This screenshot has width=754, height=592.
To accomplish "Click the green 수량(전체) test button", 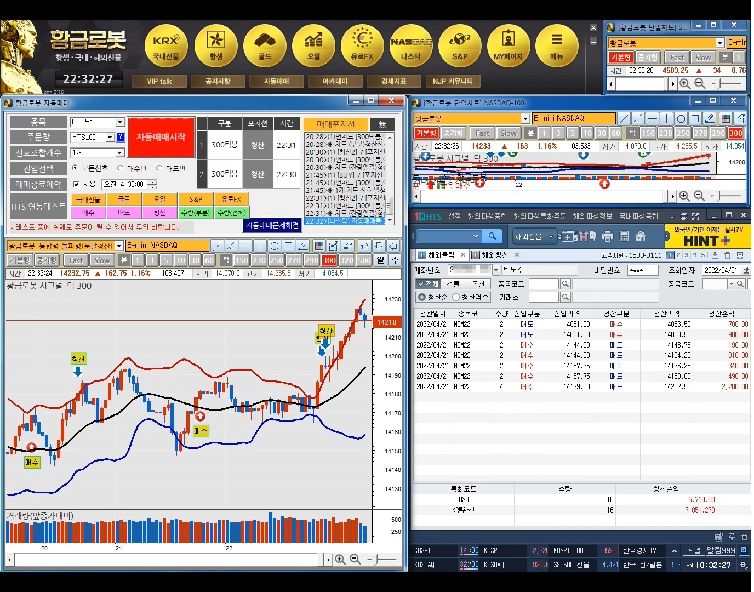I will tap(231, 213).
